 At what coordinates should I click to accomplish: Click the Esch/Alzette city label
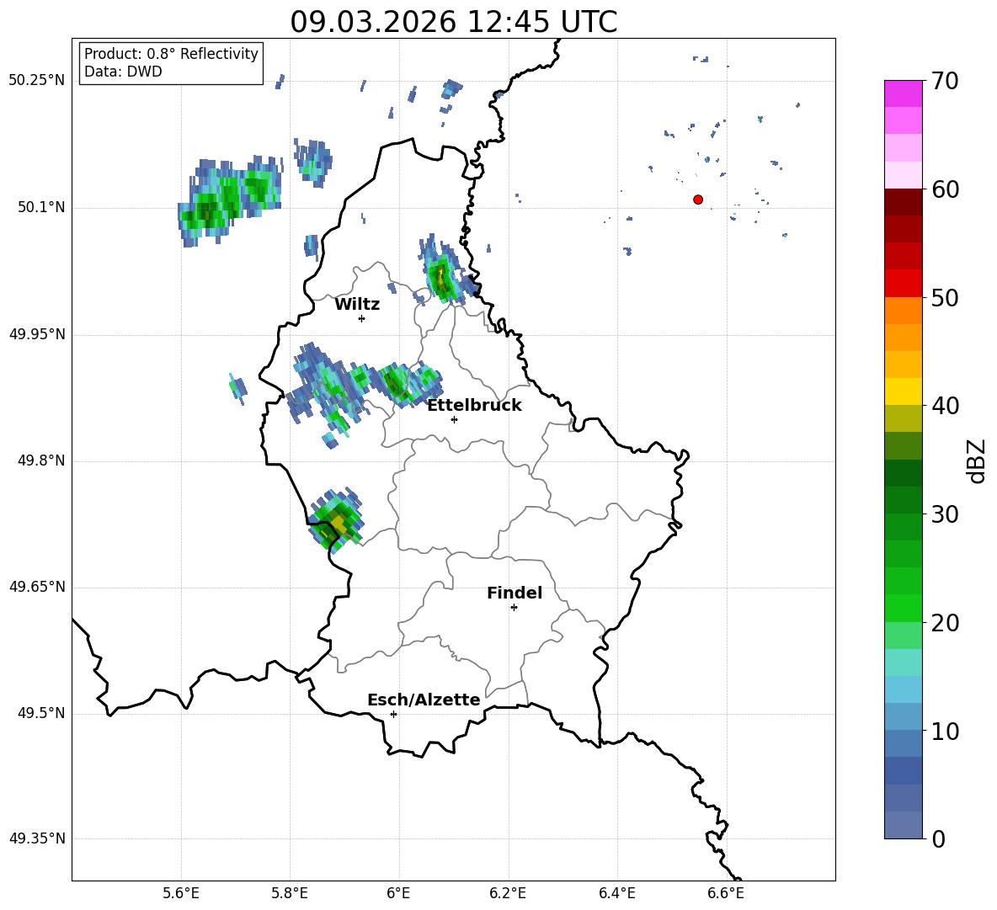click(424, 700)
